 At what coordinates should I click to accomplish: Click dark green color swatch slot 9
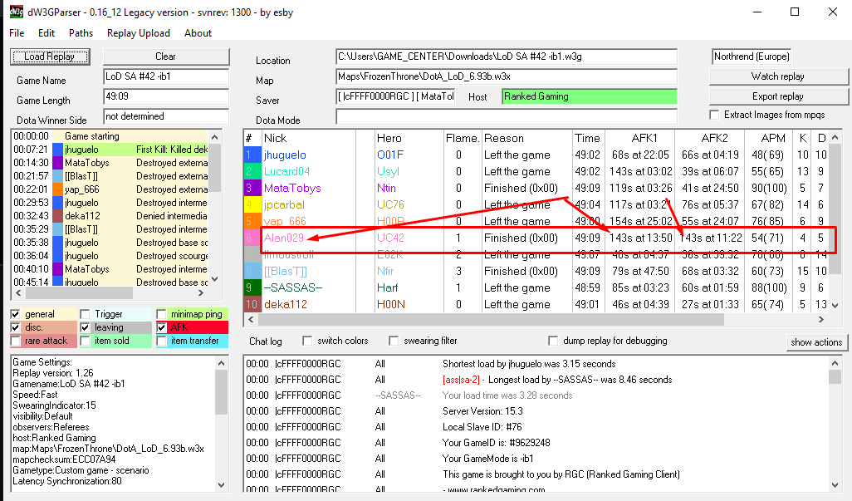252,288
